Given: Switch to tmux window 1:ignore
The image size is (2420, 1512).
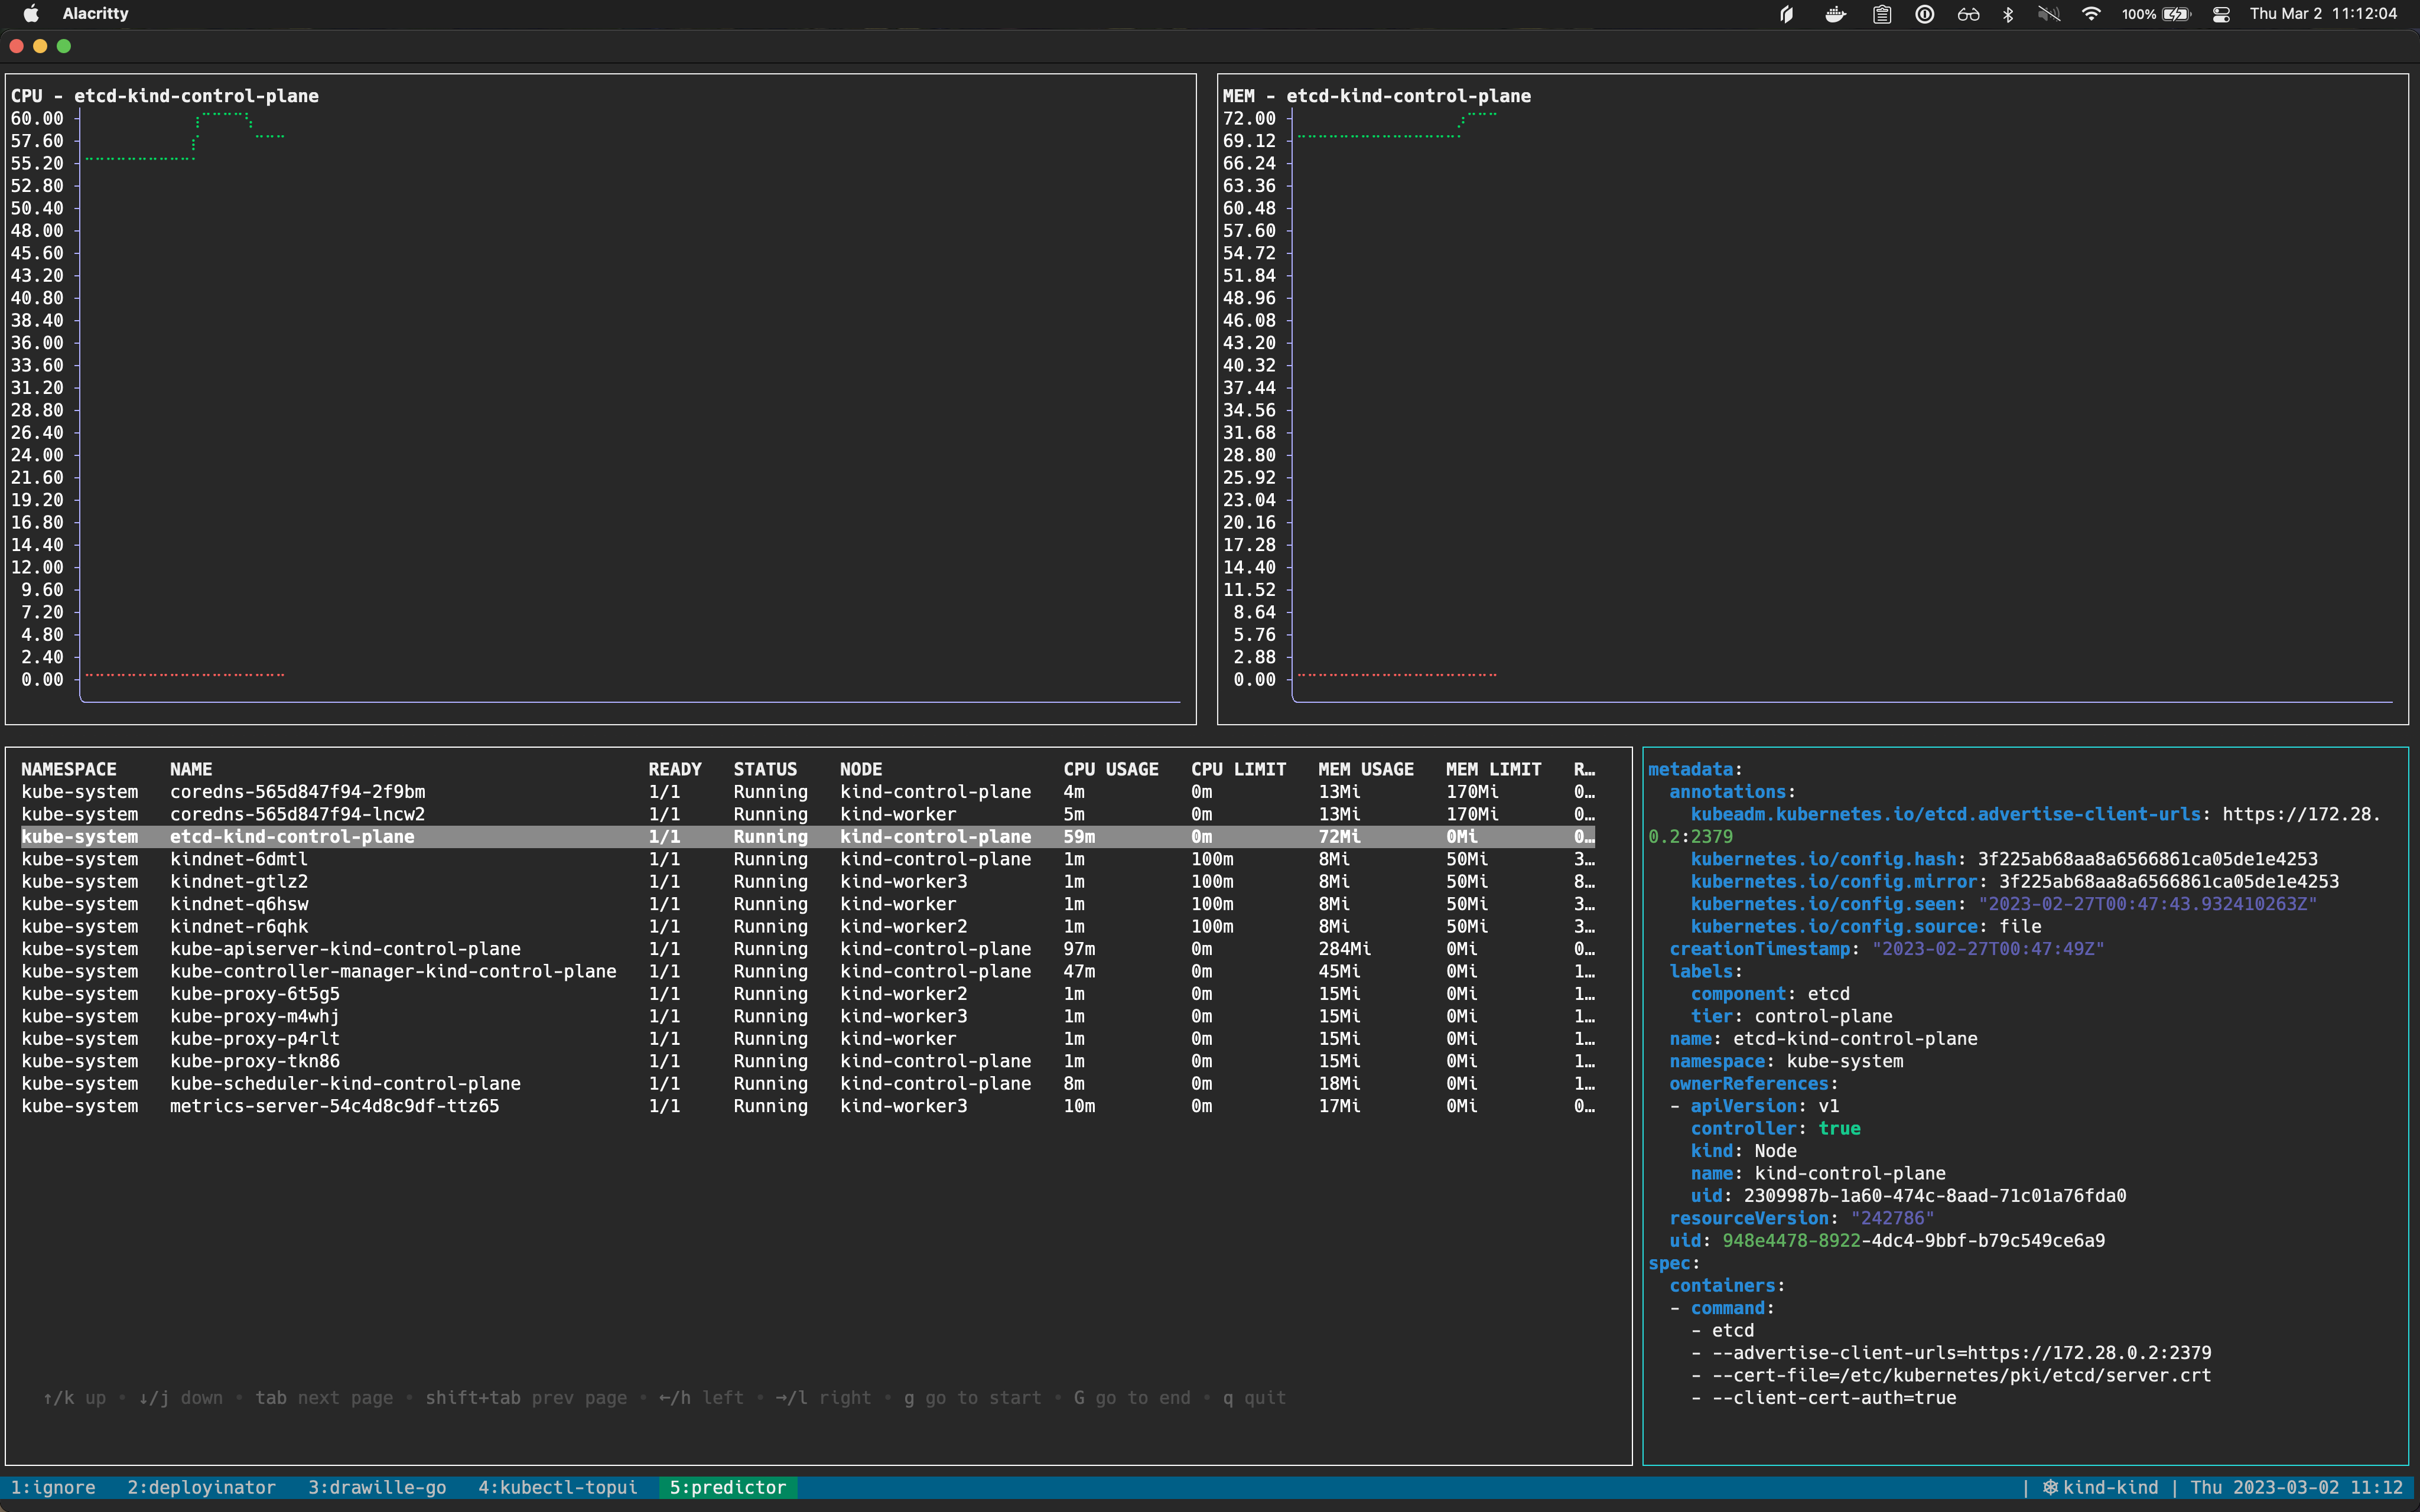Looking at the screenshot, I should click(53, 1487).
